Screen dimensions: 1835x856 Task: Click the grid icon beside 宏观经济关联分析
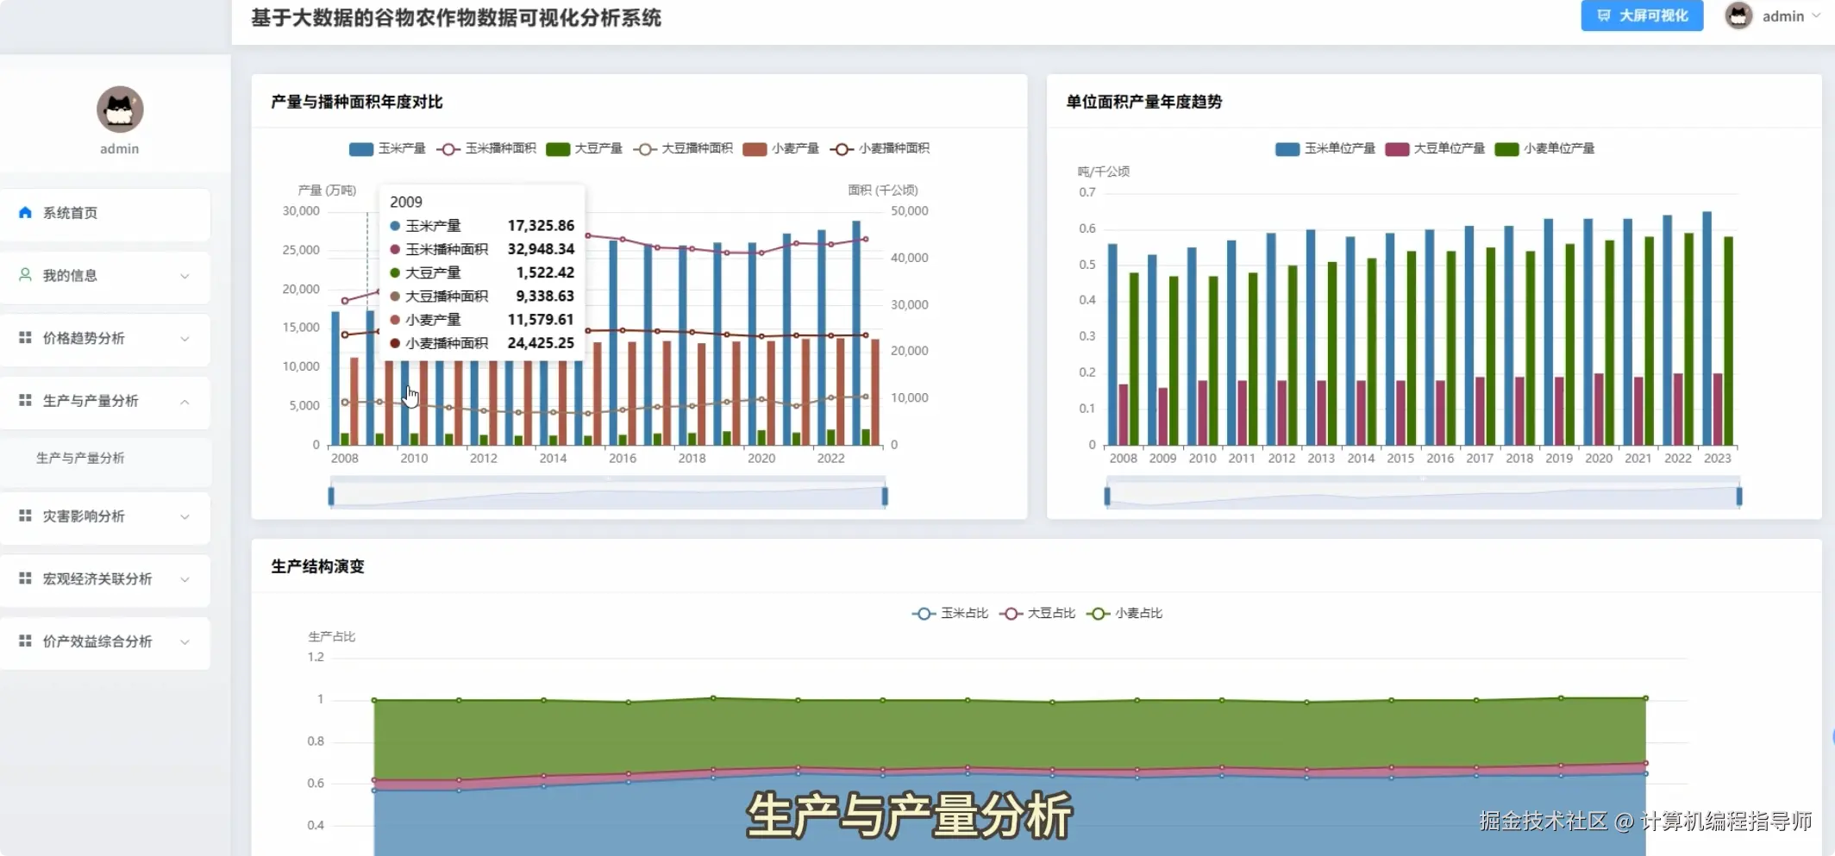click(x=25, y=578)
